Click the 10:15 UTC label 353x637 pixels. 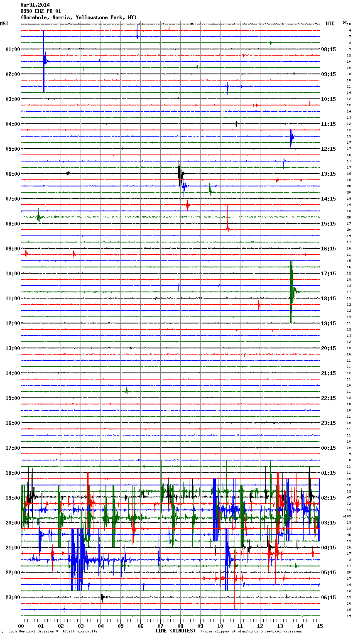click(328, 99)
